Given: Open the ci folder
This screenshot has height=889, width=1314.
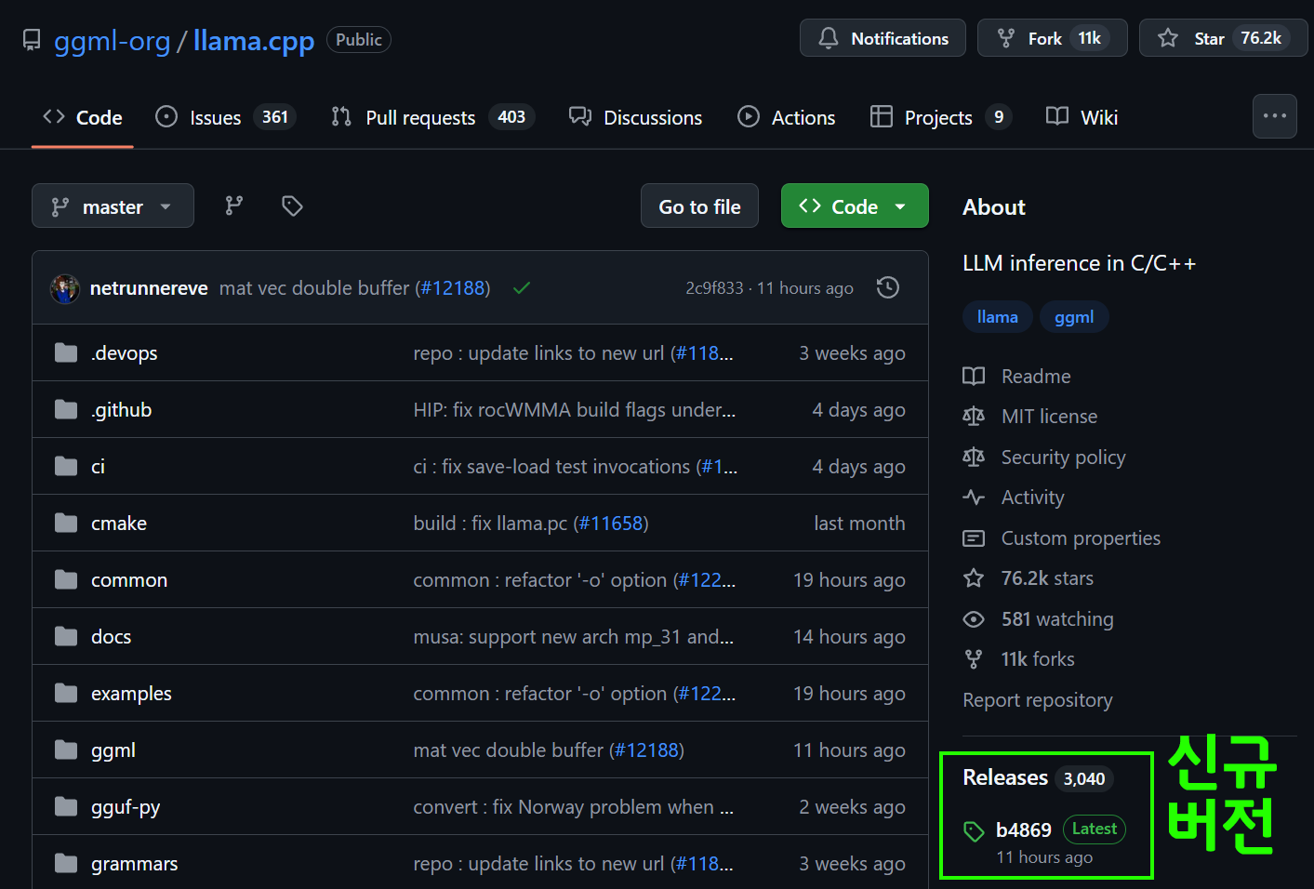Looking at the screenshot, I should pyautogui.click(x=98, y=467).
